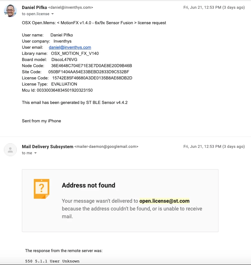
Task: Click the 'Sent from my iPhone' signature line
Action: coord(41,121)
